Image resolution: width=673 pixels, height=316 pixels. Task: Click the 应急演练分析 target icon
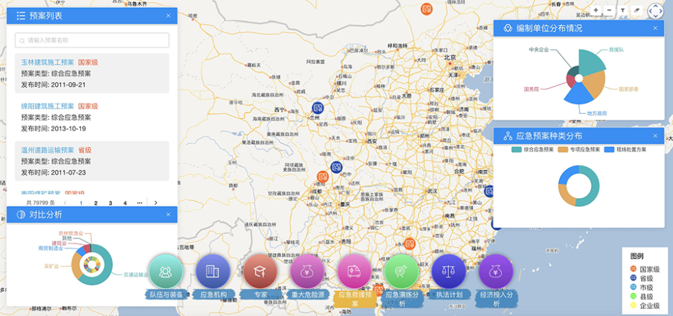[x=402, y=272]
